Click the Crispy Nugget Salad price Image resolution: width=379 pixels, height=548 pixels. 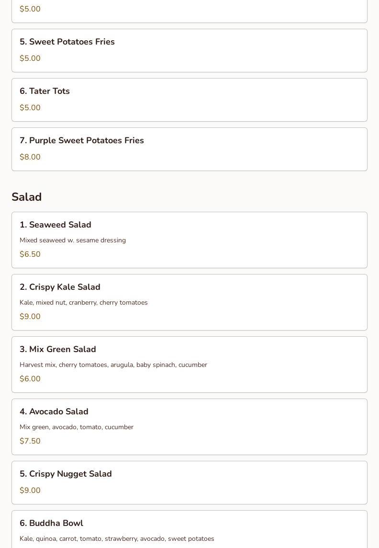pos(30,491)
